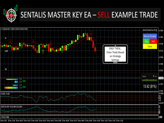
Task: Open the AUDUSD chart dropdown triangle
Action: (x=1, y=29)
